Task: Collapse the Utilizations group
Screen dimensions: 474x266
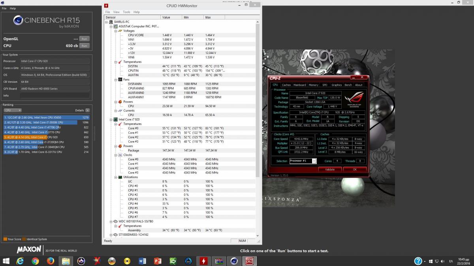Action: pyautogui.click(x=115, y=177)
